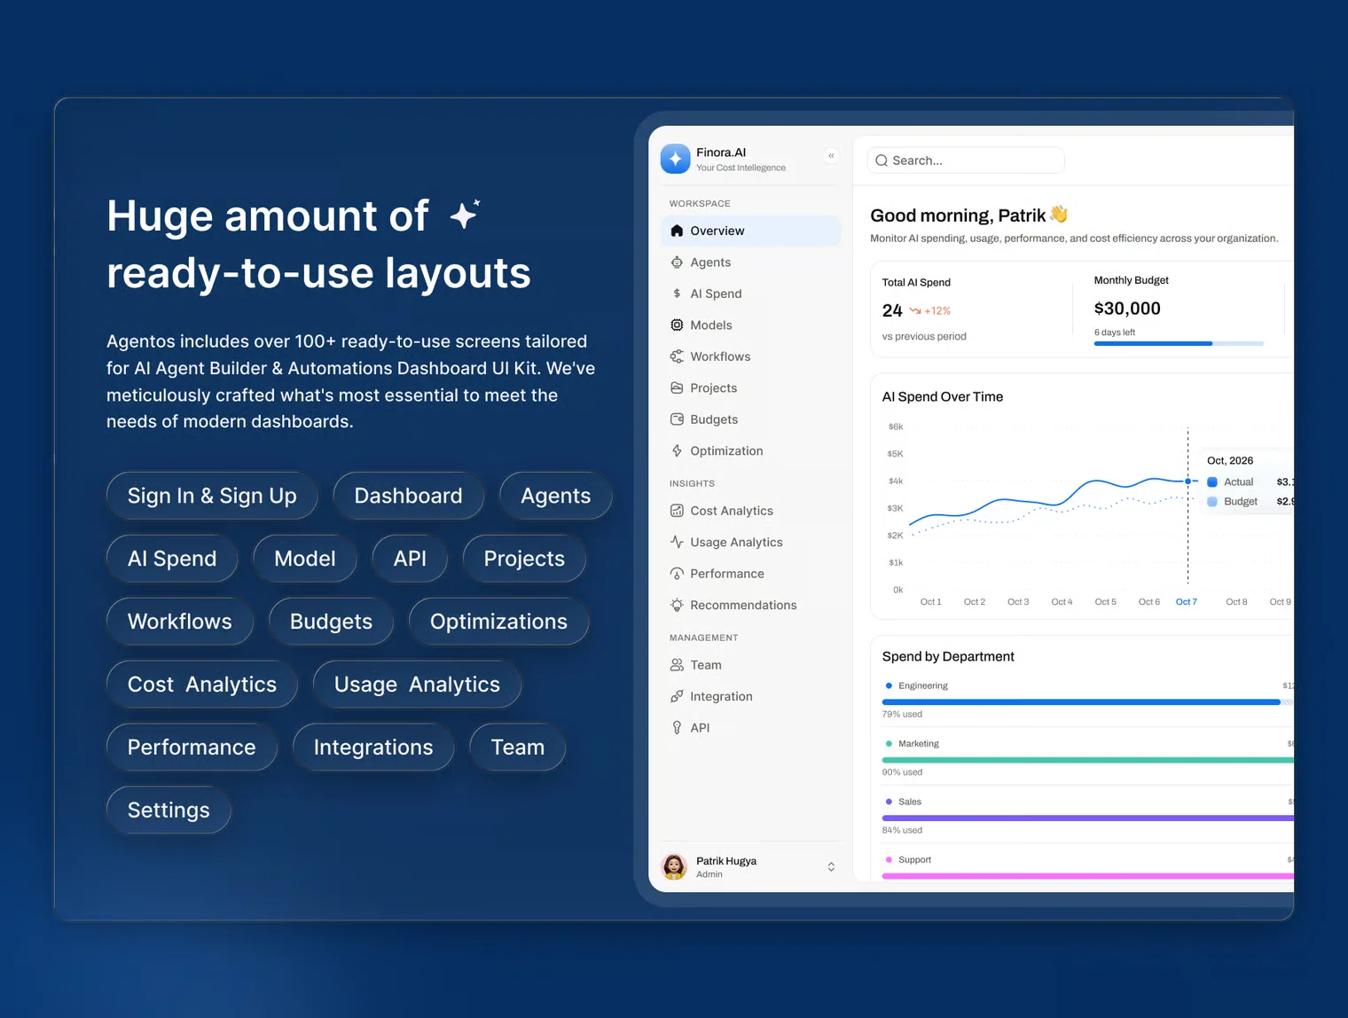
Task: Click the Models chip icon
Action: (x=677, y=325)
